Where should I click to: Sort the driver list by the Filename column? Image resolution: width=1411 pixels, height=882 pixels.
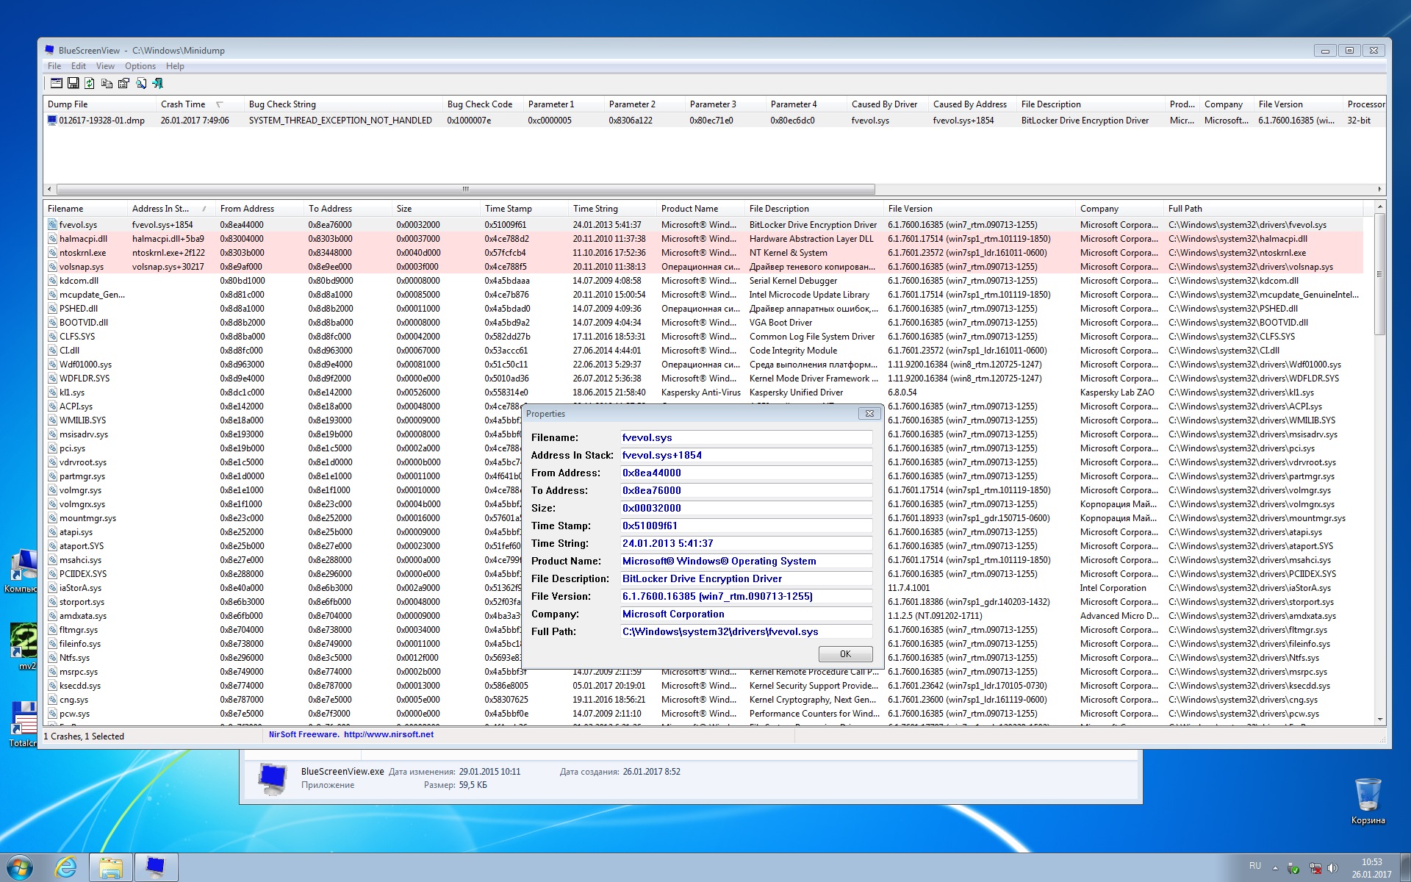[x=66, y=209]
